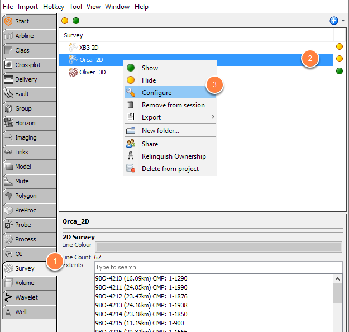This screenshot has height=332, width=349.
Task: Select the Model tab icon
Action: tap(8, 167)
